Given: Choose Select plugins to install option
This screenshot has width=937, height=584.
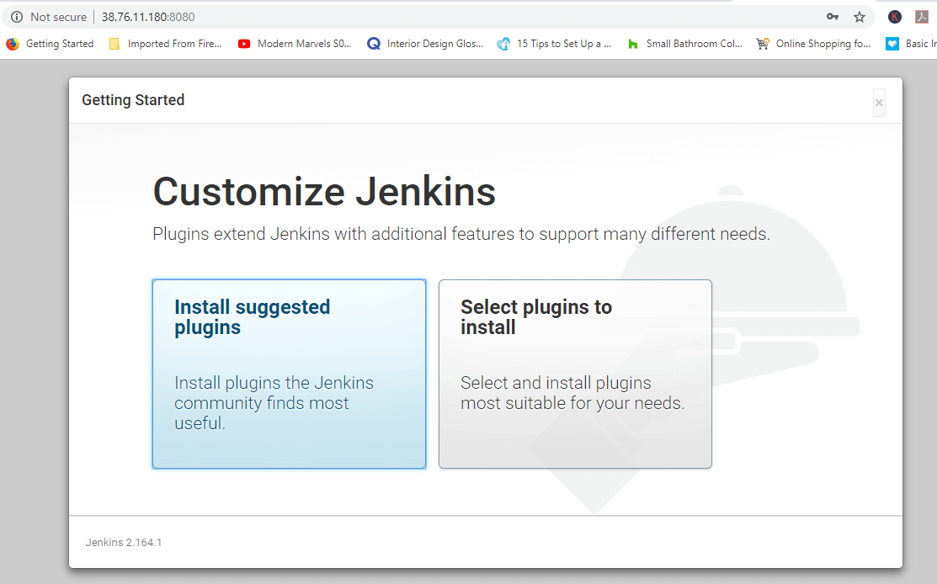Looking at the screenshot, I should point(575,374).
